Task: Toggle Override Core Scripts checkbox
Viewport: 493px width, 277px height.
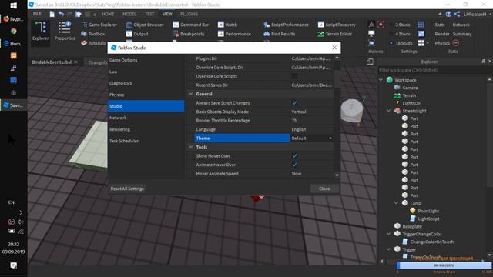Action: click(294, 76)
